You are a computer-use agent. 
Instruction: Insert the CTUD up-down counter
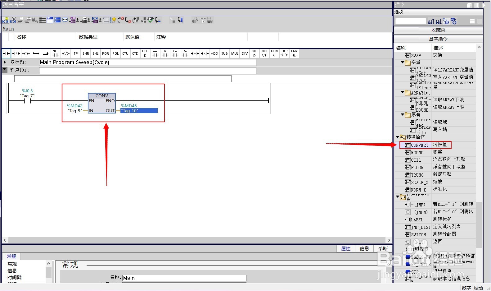click(145, 53)
